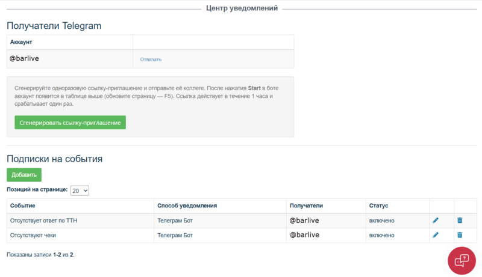Click the "Подписки на события" heading
Image resolution: width=482 pixels, height=277 pixels.
click(x=54, y=159)
